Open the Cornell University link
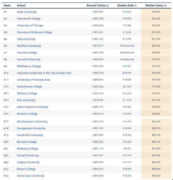 click(28, 155)
